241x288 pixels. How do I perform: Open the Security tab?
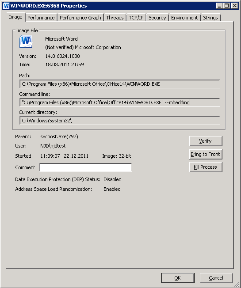click(157, 18)
